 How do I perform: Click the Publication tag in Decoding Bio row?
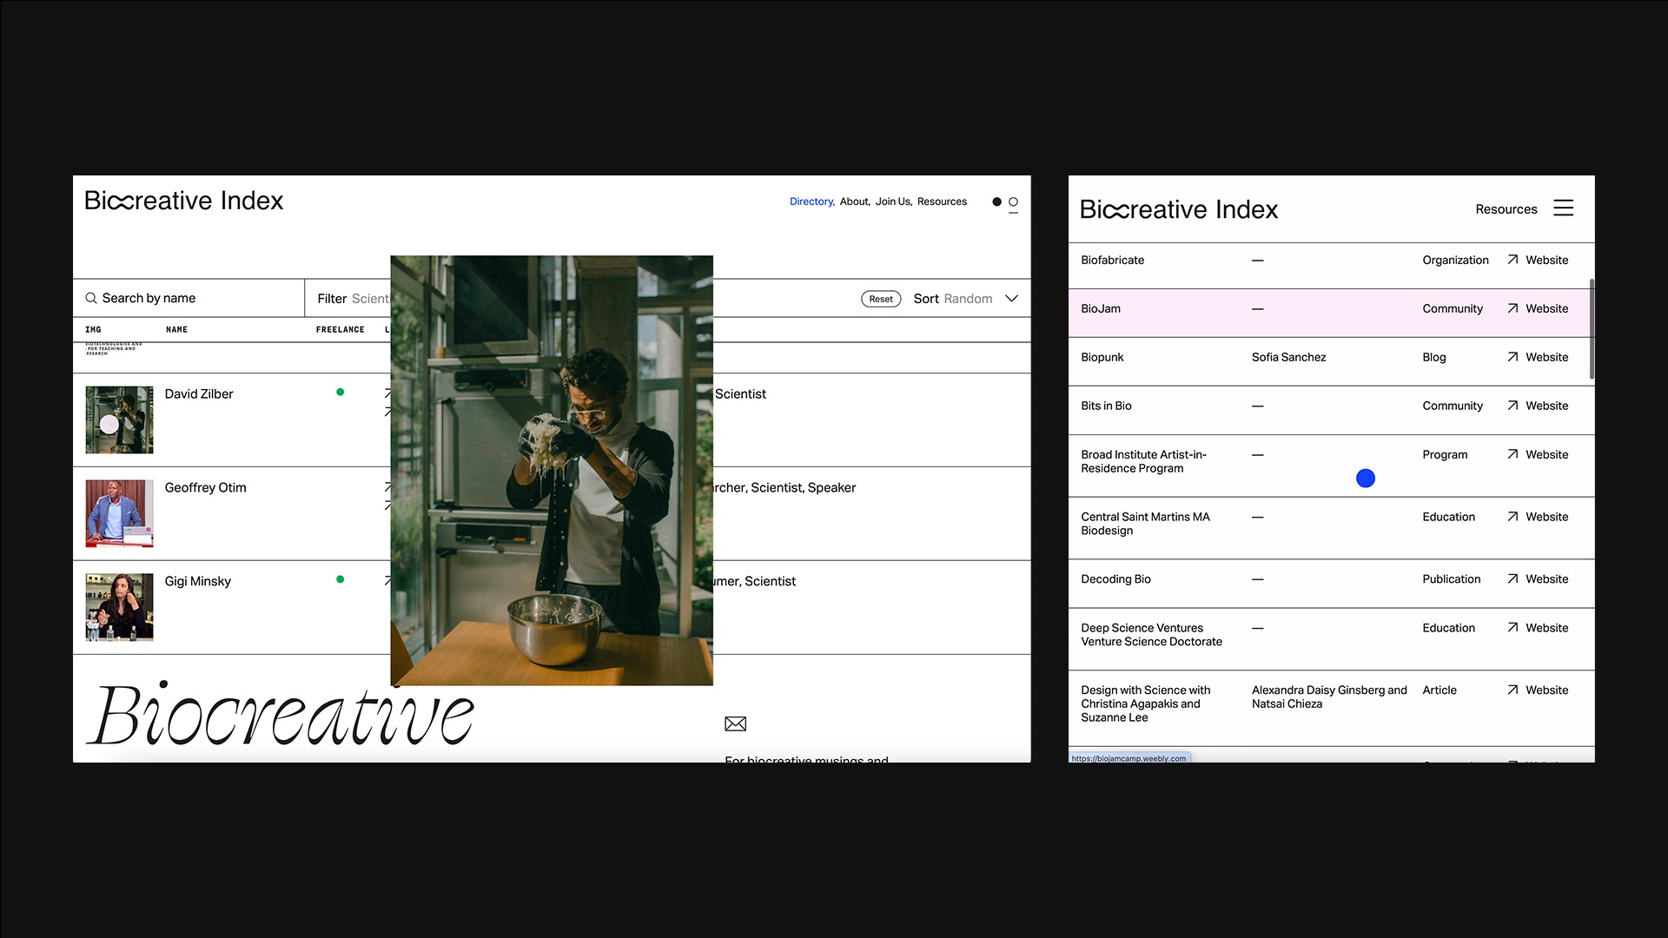coord(1451,578)
